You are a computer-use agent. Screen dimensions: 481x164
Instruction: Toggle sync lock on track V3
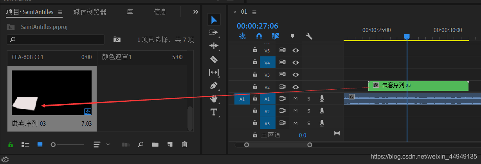(x=282, y=74)
